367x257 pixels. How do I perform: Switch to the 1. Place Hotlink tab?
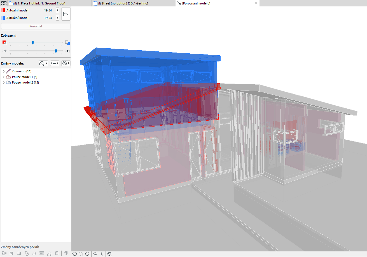[39, 3]
